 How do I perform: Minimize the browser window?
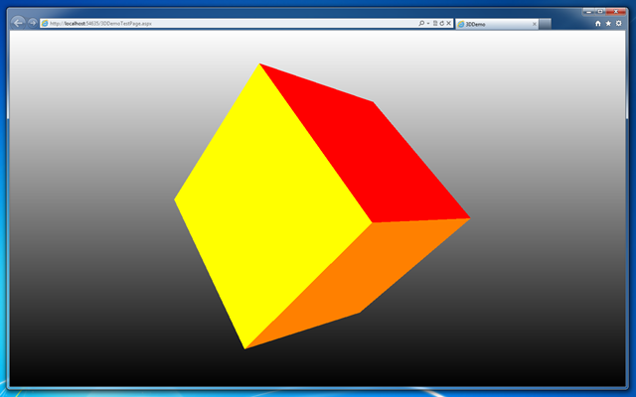589,12
